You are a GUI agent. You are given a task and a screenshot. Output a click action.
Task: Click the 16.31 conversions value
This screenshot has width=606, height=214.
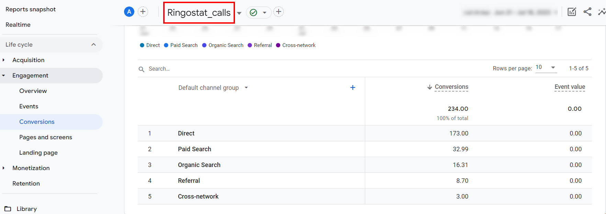point(460,165)
